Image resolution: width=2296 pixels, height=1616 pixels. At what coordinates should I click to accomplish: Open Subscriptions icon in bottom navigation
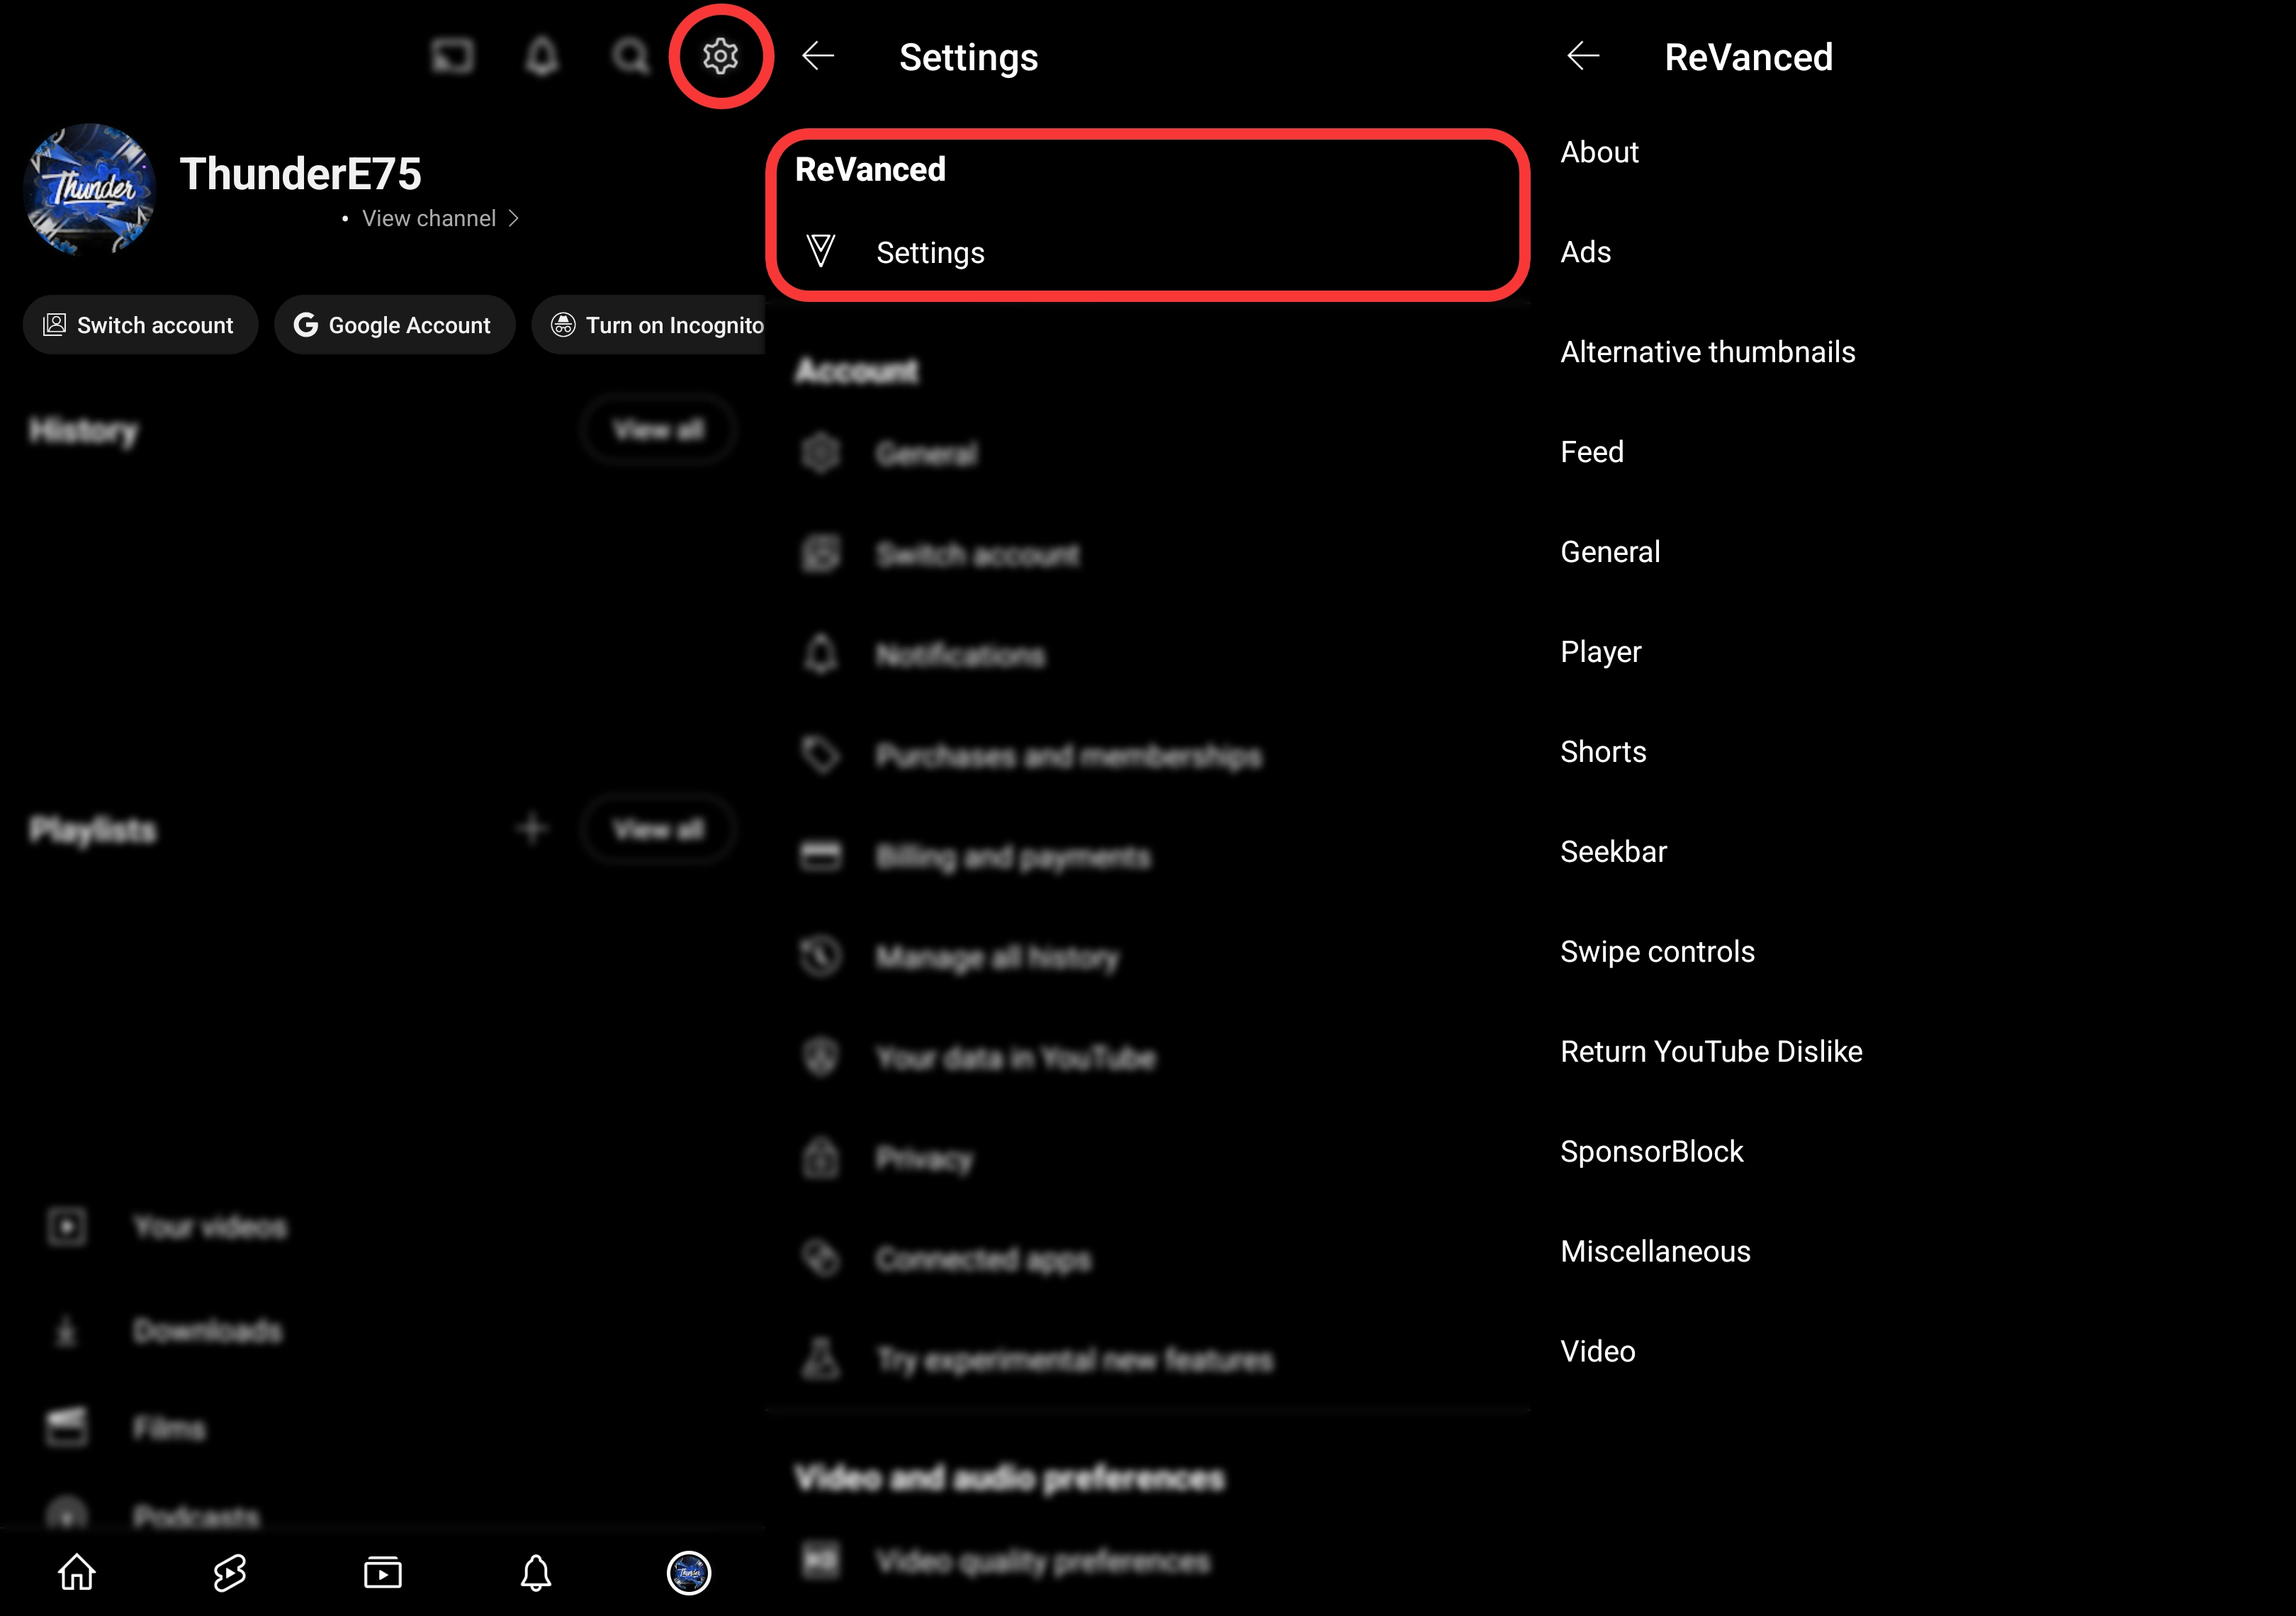click(383, 1573)
